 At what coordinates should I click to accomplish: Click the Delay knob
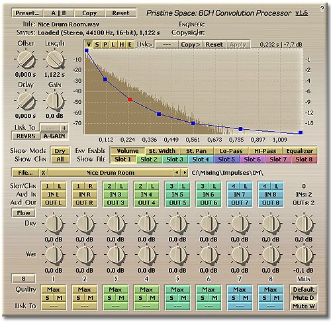tap(26, 101)
